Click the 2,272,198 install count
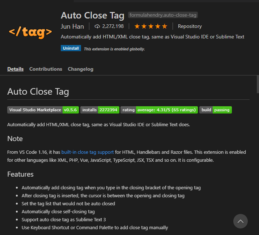This screenshot has height=235, width=259. coord(113,26)
